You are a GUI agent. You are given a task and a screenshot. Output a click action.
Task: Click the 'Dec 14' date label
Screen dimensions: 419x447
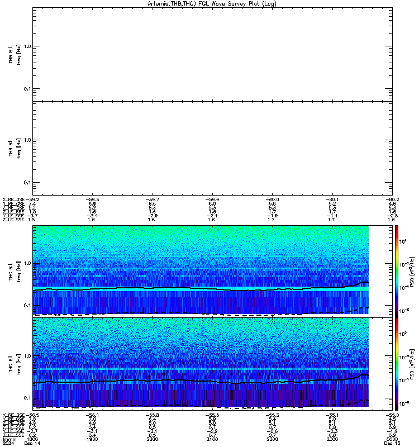(32, 443)
